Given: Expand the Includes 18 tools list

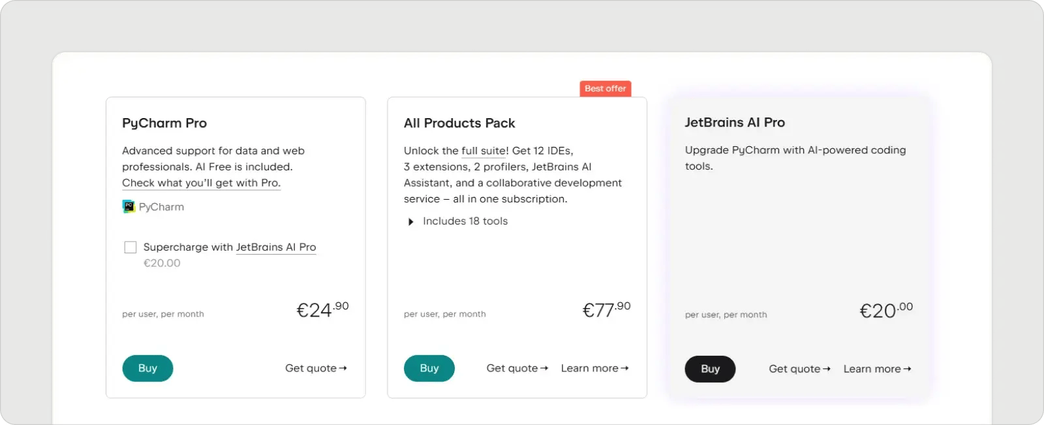Looking at the screenshot, I should 410,222.
